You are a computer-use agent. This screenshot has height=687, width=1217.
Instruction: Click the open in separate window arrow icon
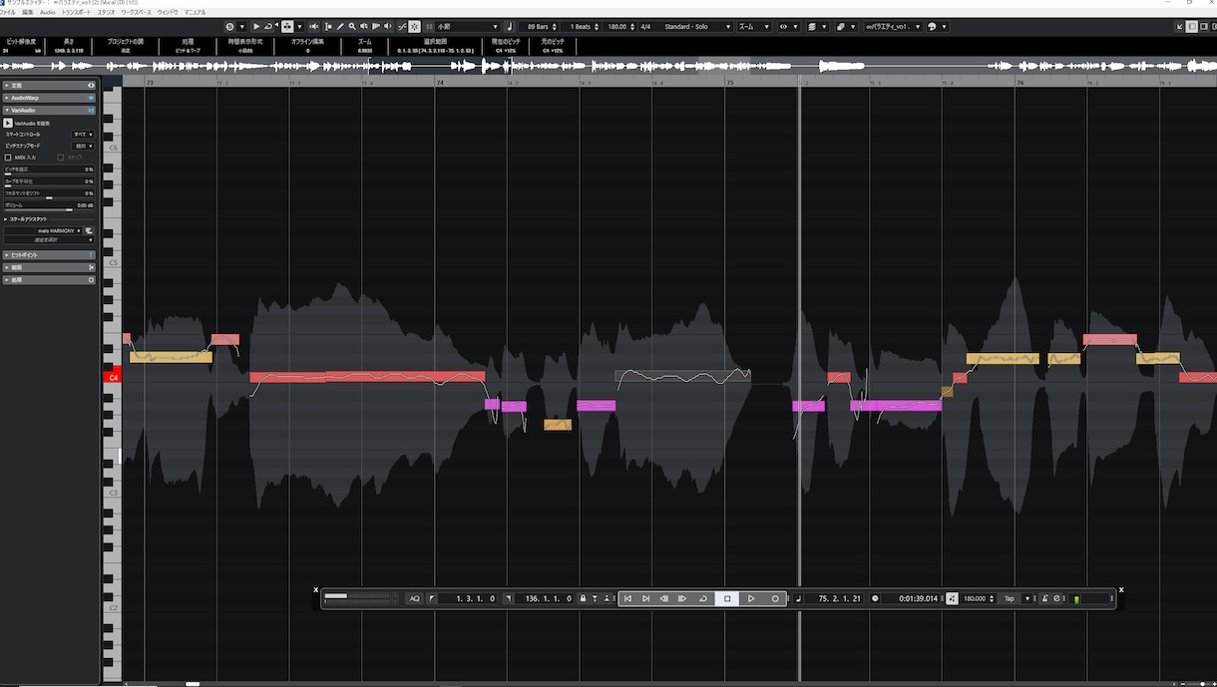[x=1180, y=26]
